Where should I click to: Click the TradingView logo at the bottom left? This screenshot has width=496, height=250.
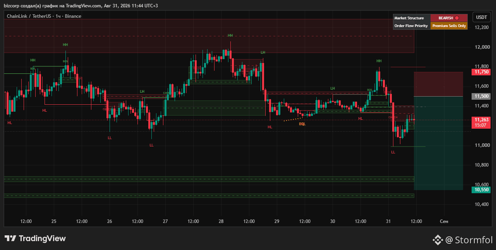[35, 238]
